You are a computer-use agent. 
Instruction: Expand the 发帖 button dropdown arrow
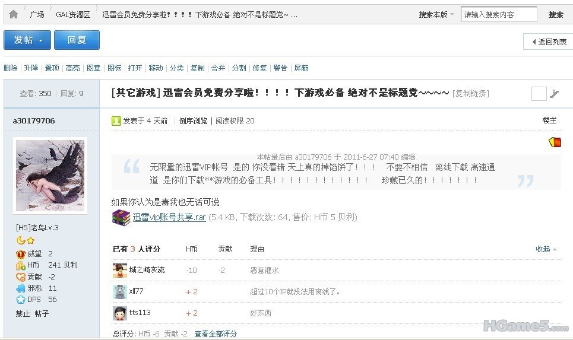point(40,40)
